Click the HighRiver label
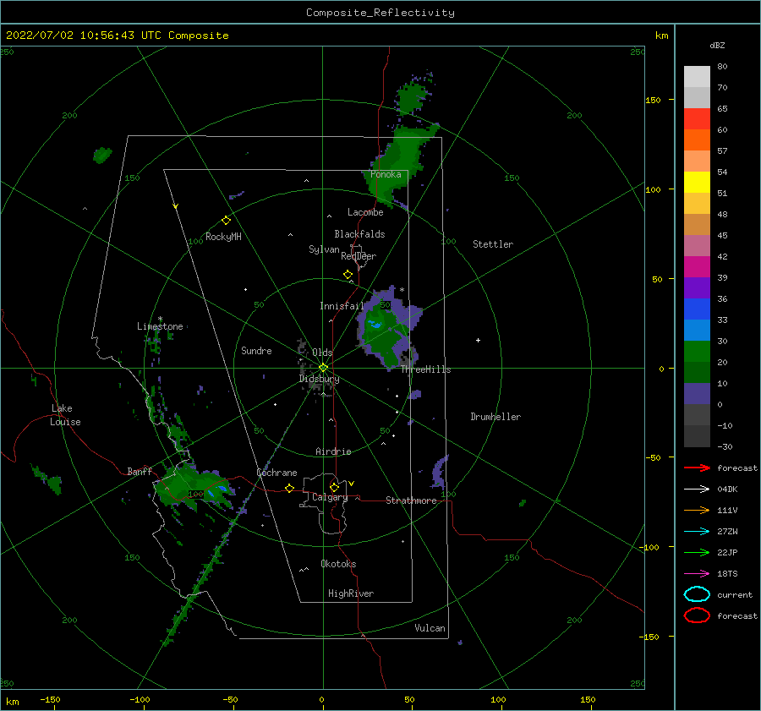The height and width of the screenshot is (711, 761). pyautogui.click(x=351, y=593)
